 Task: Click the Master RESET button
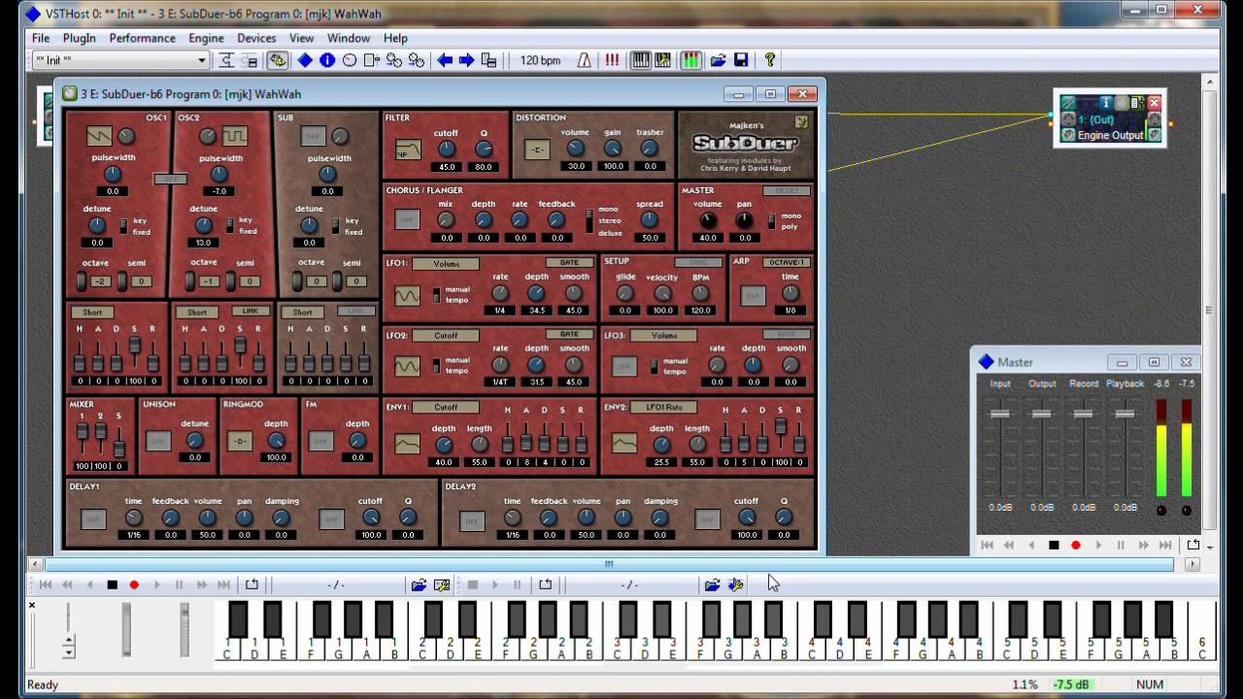786,190
